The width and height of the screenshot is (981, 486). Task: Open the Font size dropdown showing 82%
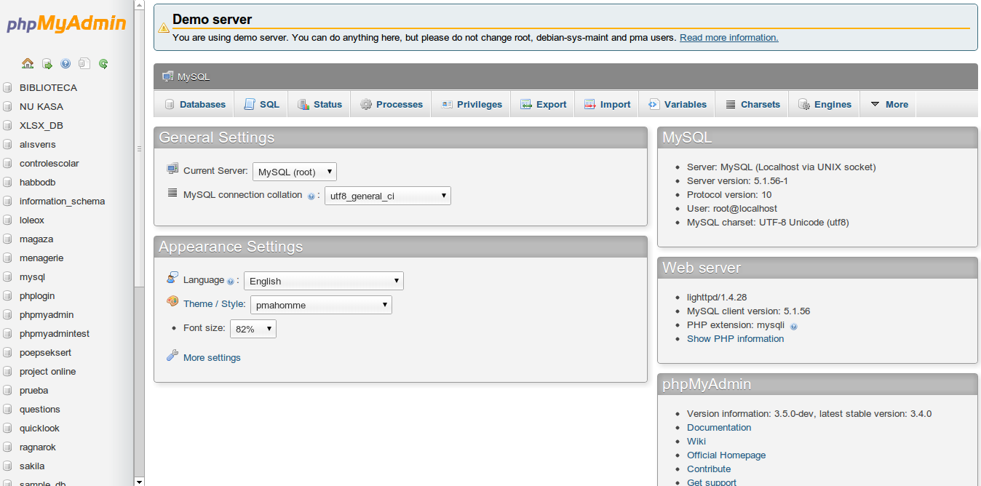[x=253, y=329]
